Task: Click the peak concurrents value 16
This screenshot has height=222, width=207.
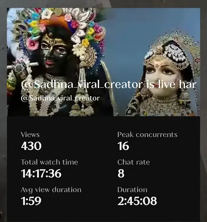Action: [x=123, y=146]
